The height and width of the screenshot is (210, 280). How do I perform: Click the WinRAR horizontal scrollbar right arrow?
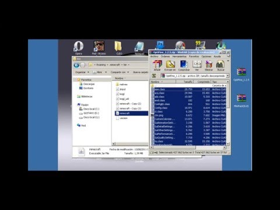pyautogui.click(x=225, y=148)
